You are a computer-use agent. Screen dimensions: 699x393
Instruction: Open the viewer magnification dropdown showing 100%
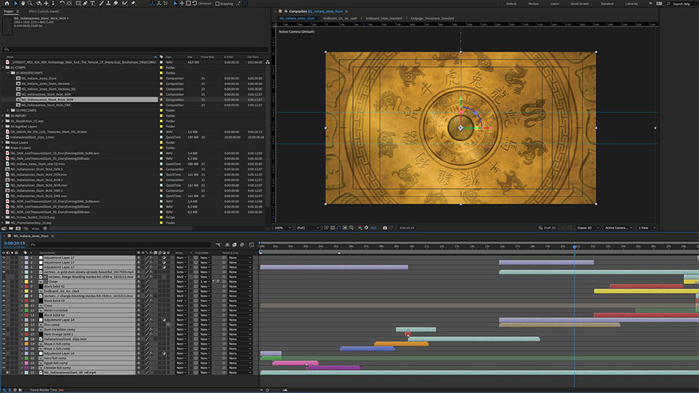[x=282, y=228]
